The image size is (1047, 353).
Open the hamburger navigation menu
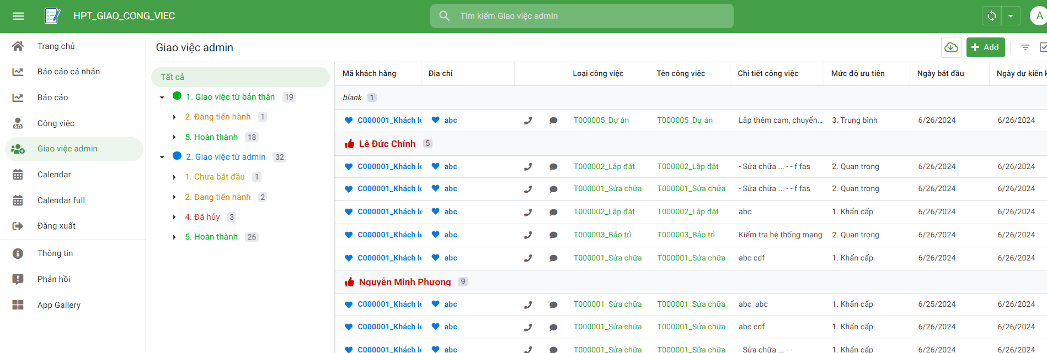[x=18, y=16]
